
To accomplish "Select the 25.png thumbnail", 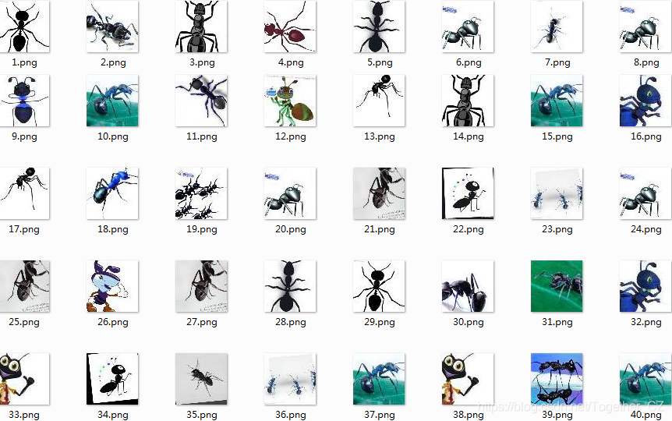I will pos(23,286).
